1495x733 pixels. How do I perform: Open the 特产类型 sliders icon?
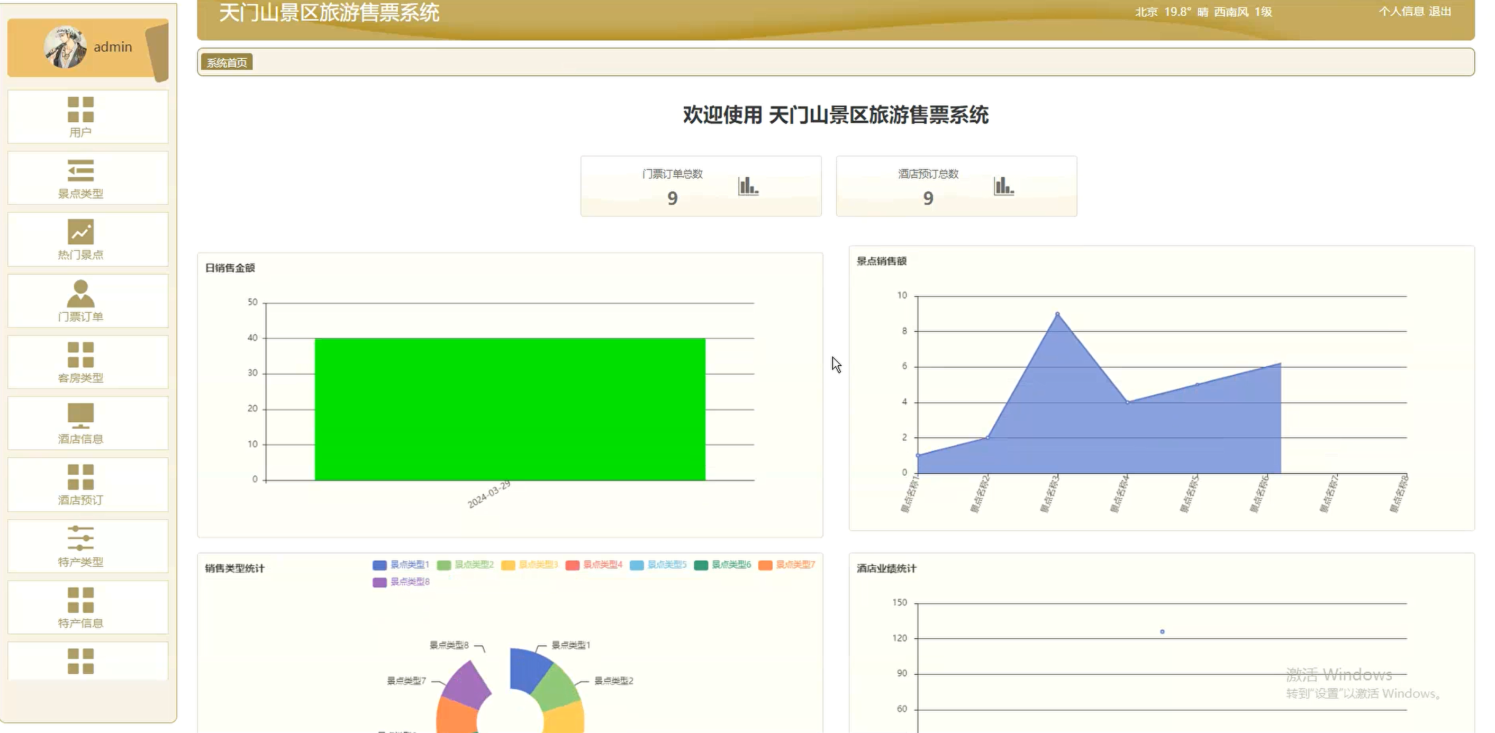tap(80, 538)
